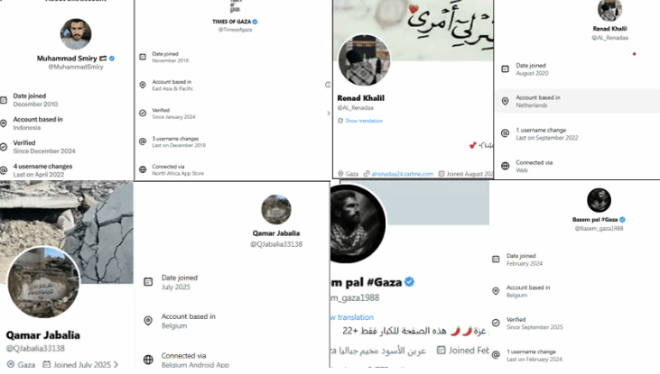Click the @ icon beside 3 username changes
Viewport: 660px width, 374px height.
point(143,141)
